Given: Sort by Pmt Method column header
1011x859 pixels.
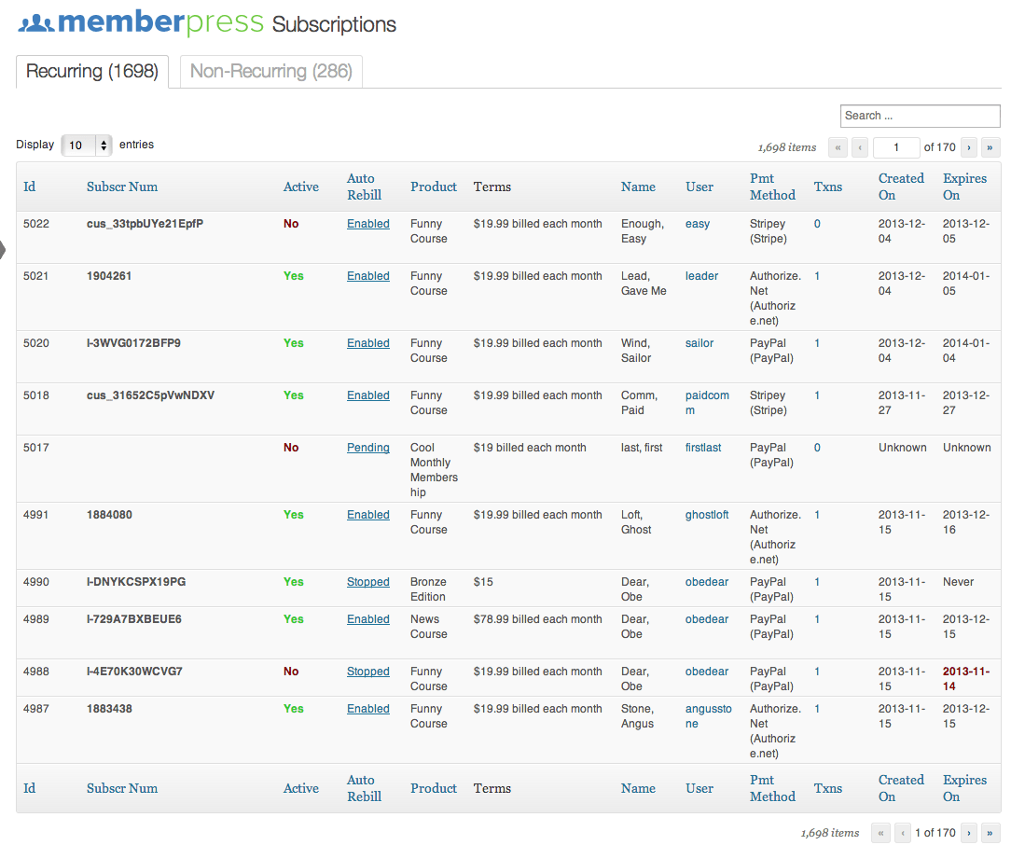Looking at the screenshot, I should 772,187.
